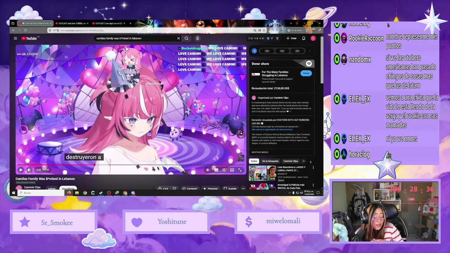This screenshot has height=253, width=450.
Task: Start voice search with the microphone icon
Action: (x=198, y=38)
